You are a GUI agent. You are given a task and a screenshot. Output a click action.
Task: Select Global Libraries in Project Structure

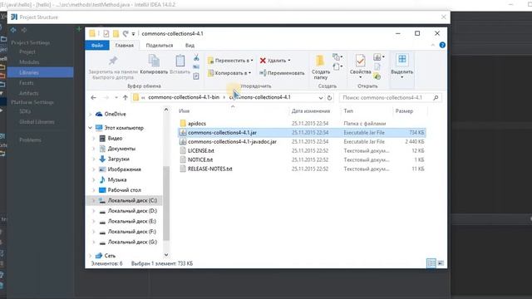tap(37, 122)
